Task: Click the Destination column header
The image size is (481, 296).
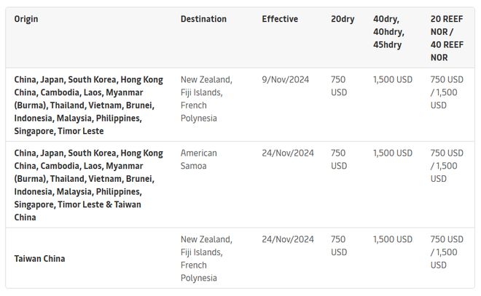Action: click(x=203, y=19)
